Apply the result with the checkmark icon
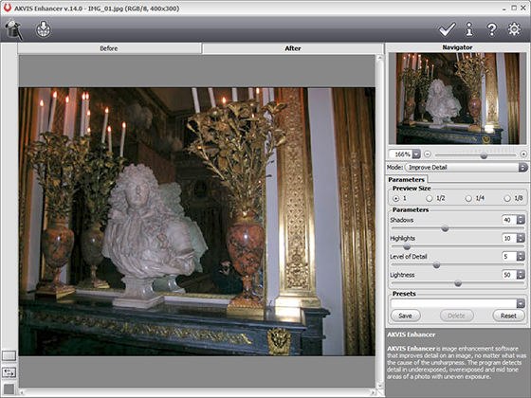The height and width of the screenshot is (398, 531). (x=447, y=29)
